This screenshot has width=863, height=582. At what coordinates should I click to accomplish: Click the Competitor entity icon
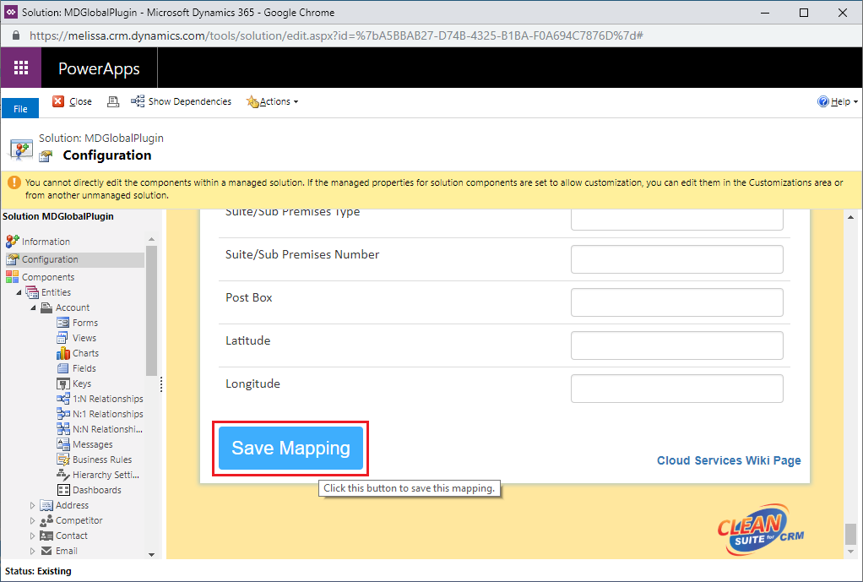(x=46, y=520)
